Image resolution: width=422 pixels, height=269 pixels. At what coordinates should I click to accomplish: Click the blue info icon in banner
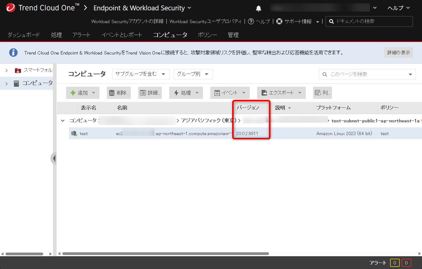coord(13,52)
